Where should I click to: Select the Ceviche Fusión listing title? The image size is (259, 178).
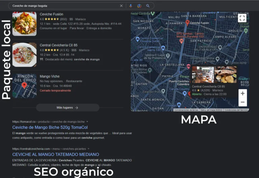point(52,14)
